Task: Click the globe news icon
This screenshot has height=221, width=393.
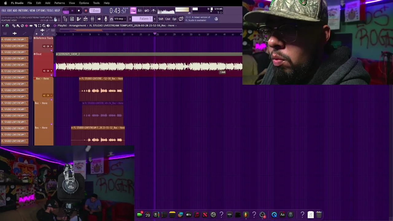Action: pyautogui.click(x=216, y=19)
